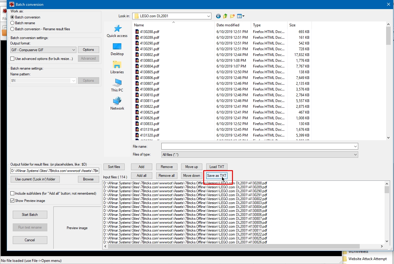Viewport: 394px width, 264px height.
Task: Click the Add all button
Action: coord(141,176)
